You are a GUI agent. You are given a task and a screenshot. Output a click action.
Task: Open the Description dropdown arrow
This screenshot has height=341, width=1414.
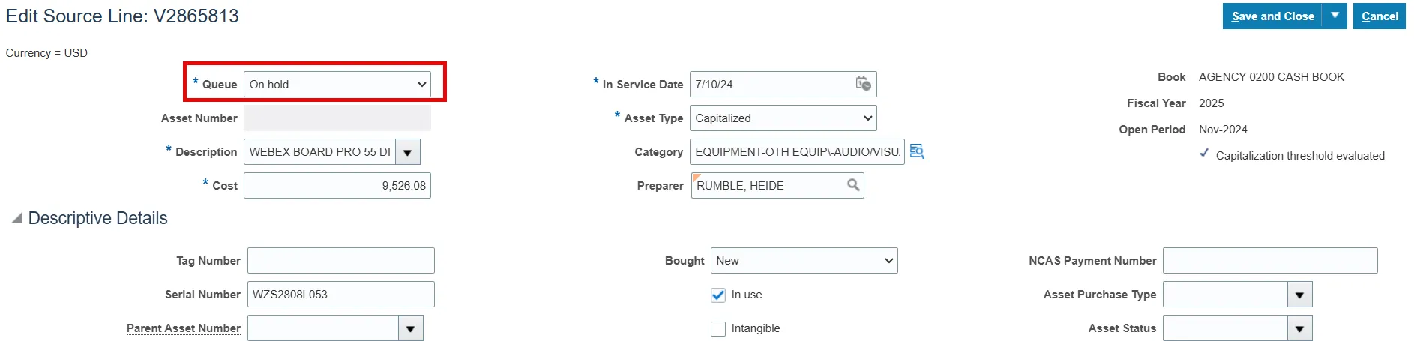click(407, 152)
